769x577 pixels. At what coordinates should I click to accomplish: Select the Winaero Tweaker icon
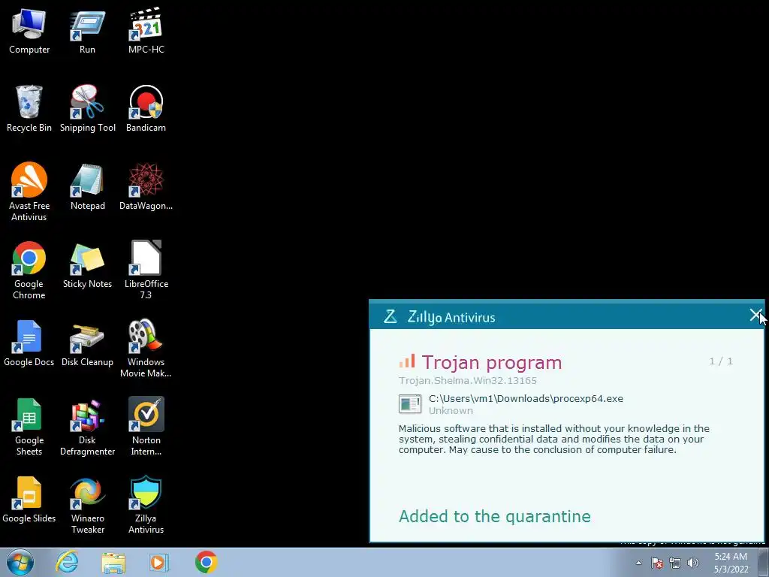click(x=87, y=506)
